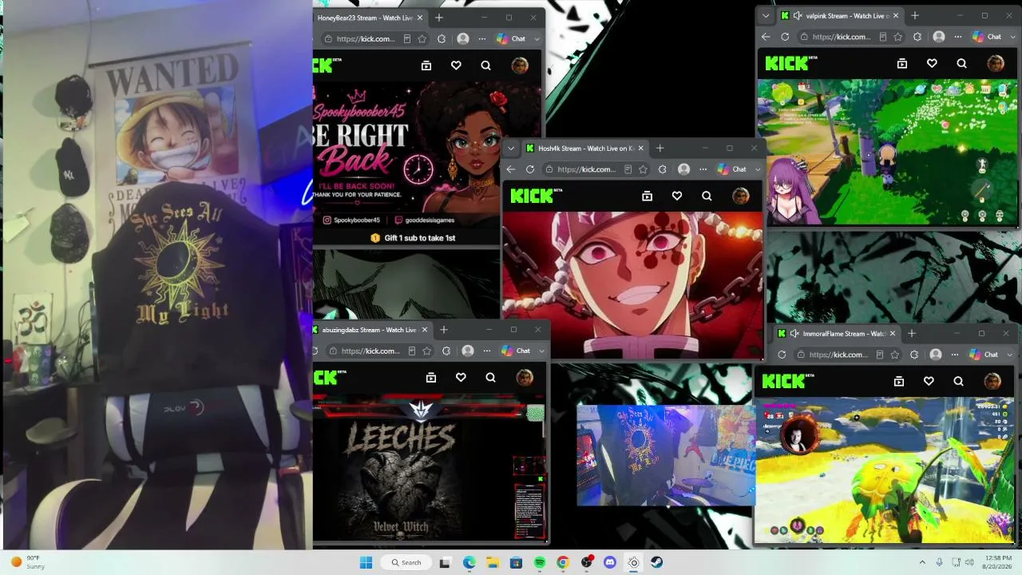Open Kick browse icon in abuzingdabz window
The width and height of the screenshot is (1022, 575).
431,378
